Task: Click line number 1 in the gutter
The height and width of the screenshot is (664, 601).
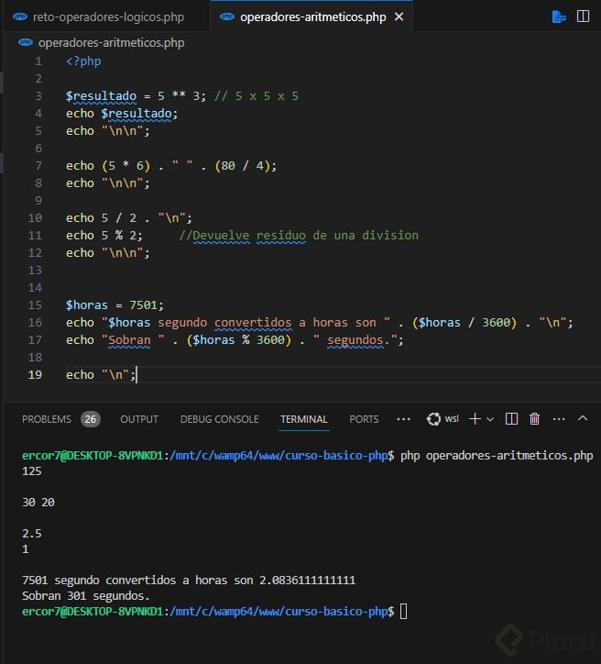Action: pyautogui.click(x=38, y=61)
